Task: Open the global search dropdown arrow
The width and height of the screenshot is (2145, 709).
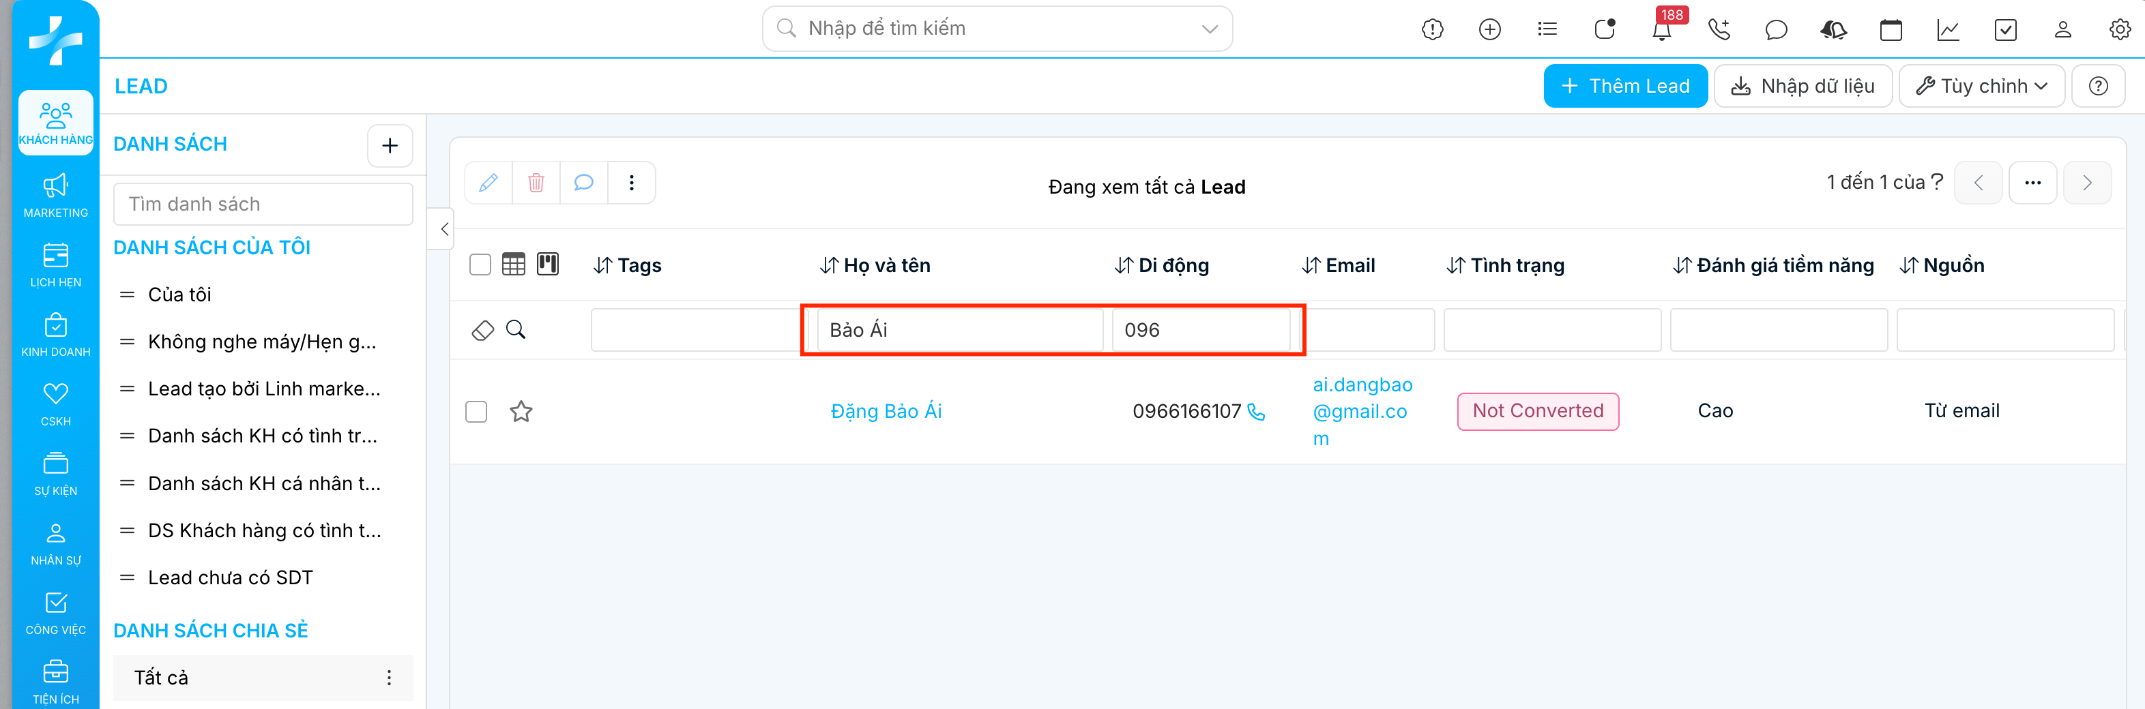Action: point(1210,29)
